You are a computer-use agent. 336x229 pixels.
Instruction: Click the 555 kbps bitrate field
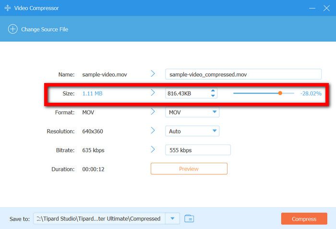198,150
